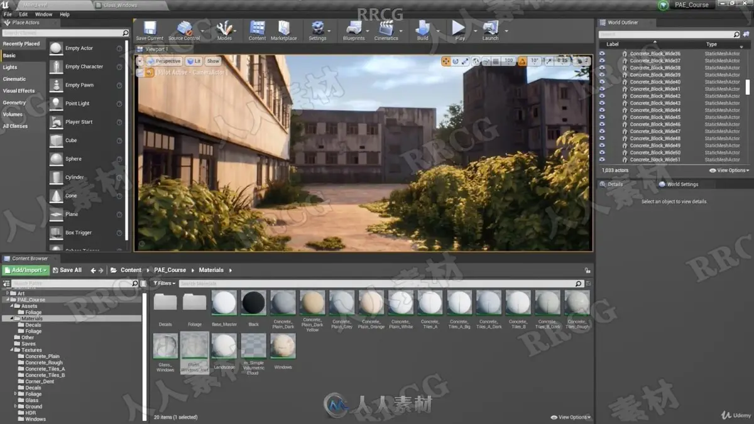Image resolution: width=754 pixels, height=424 pixels.
Task: Select the Empty Actor icon in Place Actors
Action: point(56,48)
